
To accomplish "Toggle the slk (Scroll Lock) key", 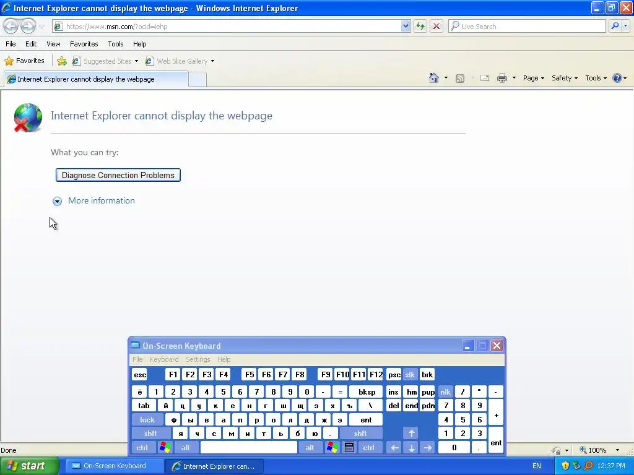I will (x=410, y=374).
